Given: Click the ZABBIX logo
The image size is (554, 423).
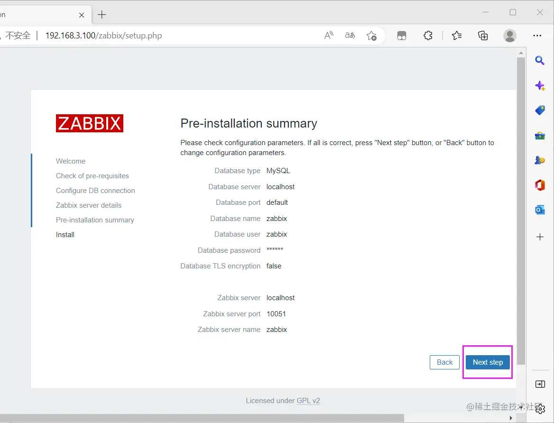Looking at the screenshot, I should pos(89,123).
